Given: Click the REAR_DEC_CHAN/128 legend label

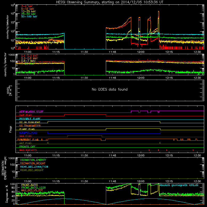Looking at the screenshot, I should pyautogui.click(x=34, y=167).
